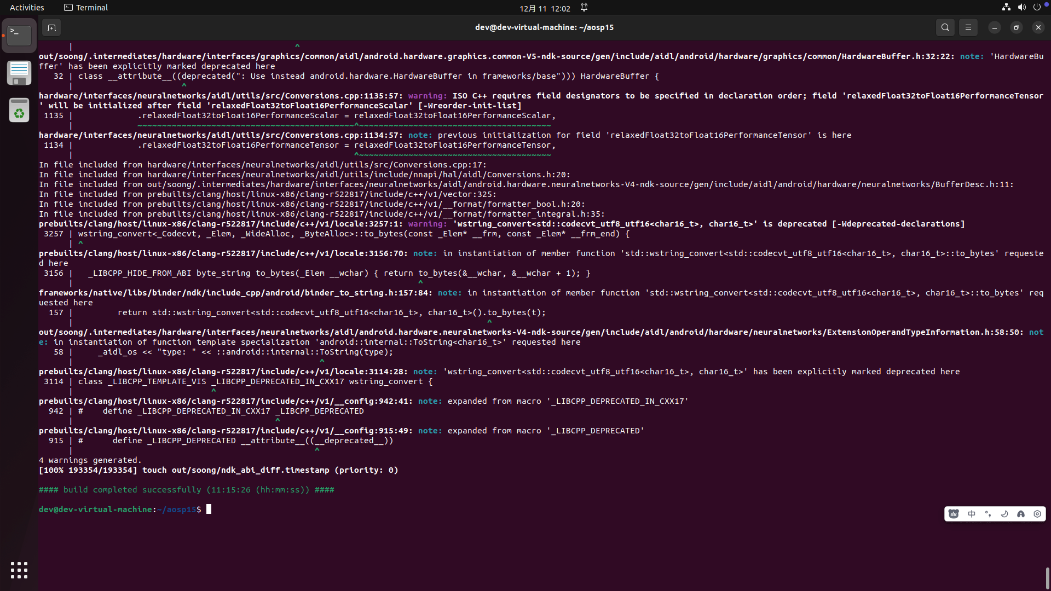
Task: Open the Terminal app menu in top bar
Action: click(x=86, y=8)
